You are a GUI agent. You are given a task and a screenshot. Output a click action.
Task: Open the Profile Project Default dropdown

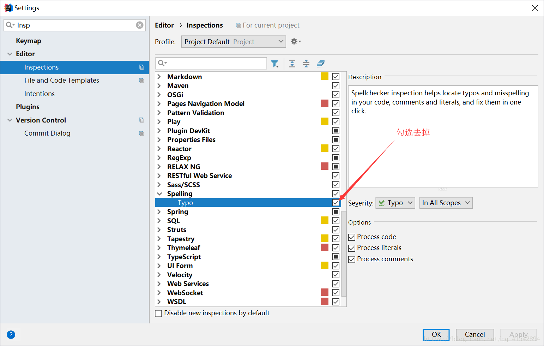(x=234, y=42)
